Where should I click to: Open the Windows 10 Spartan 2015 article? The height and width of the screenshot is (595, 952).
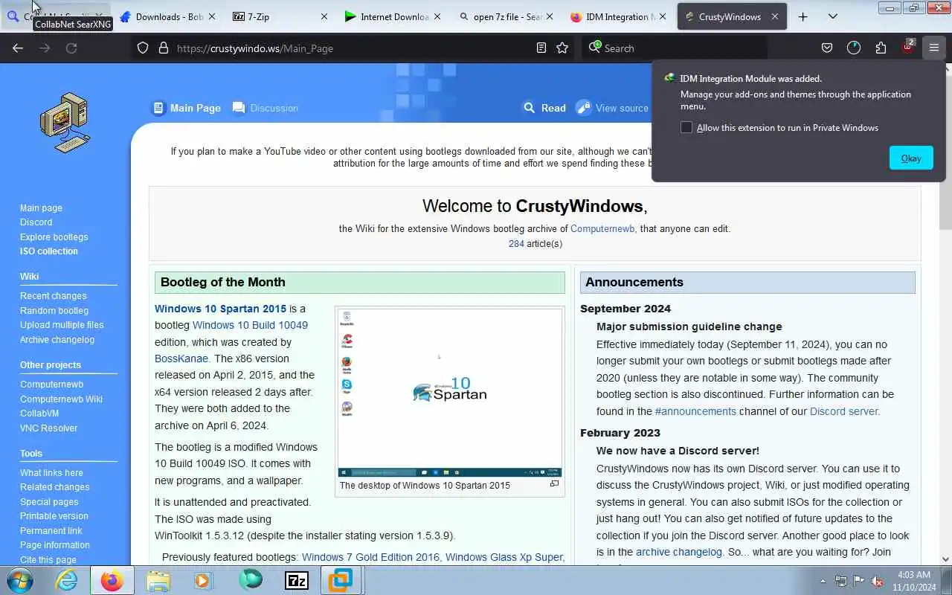tap(220, 309)
